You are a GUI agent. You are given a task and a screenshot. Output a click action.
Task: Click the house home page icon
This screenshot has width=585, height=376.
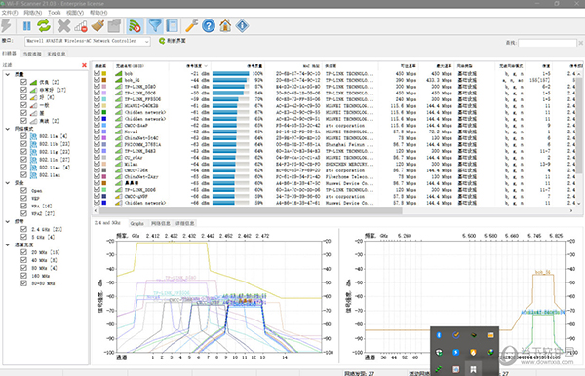[225, 26]
